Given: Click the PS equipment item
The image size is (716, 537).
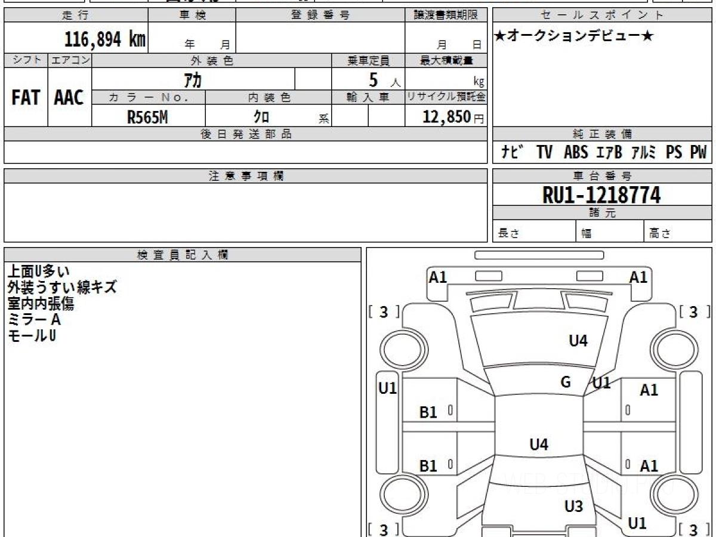Looking at the screenshot, I should pos(674,152).
